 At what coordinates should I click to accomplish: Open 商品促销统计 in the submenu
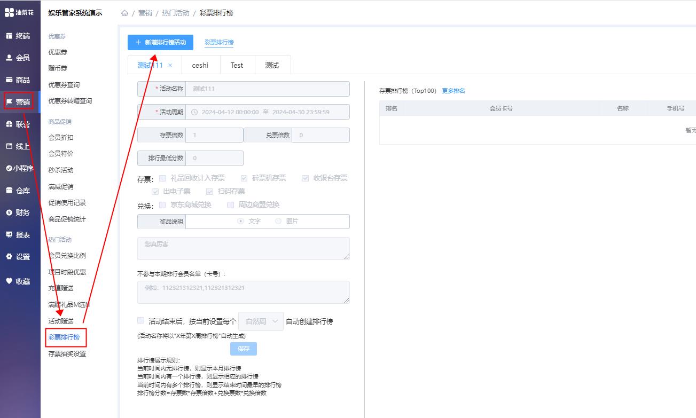(x=67, y=219)
